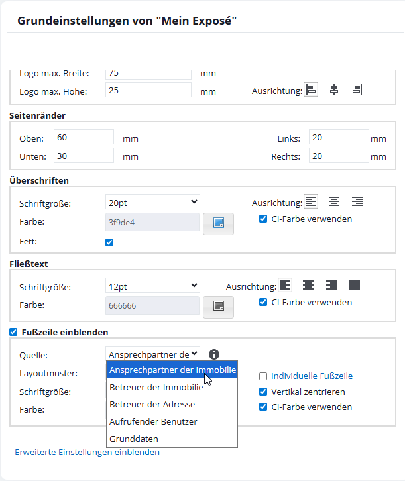Align Überschriften text to the left
The height and width of the screenshot is (481, 405).
311,202
